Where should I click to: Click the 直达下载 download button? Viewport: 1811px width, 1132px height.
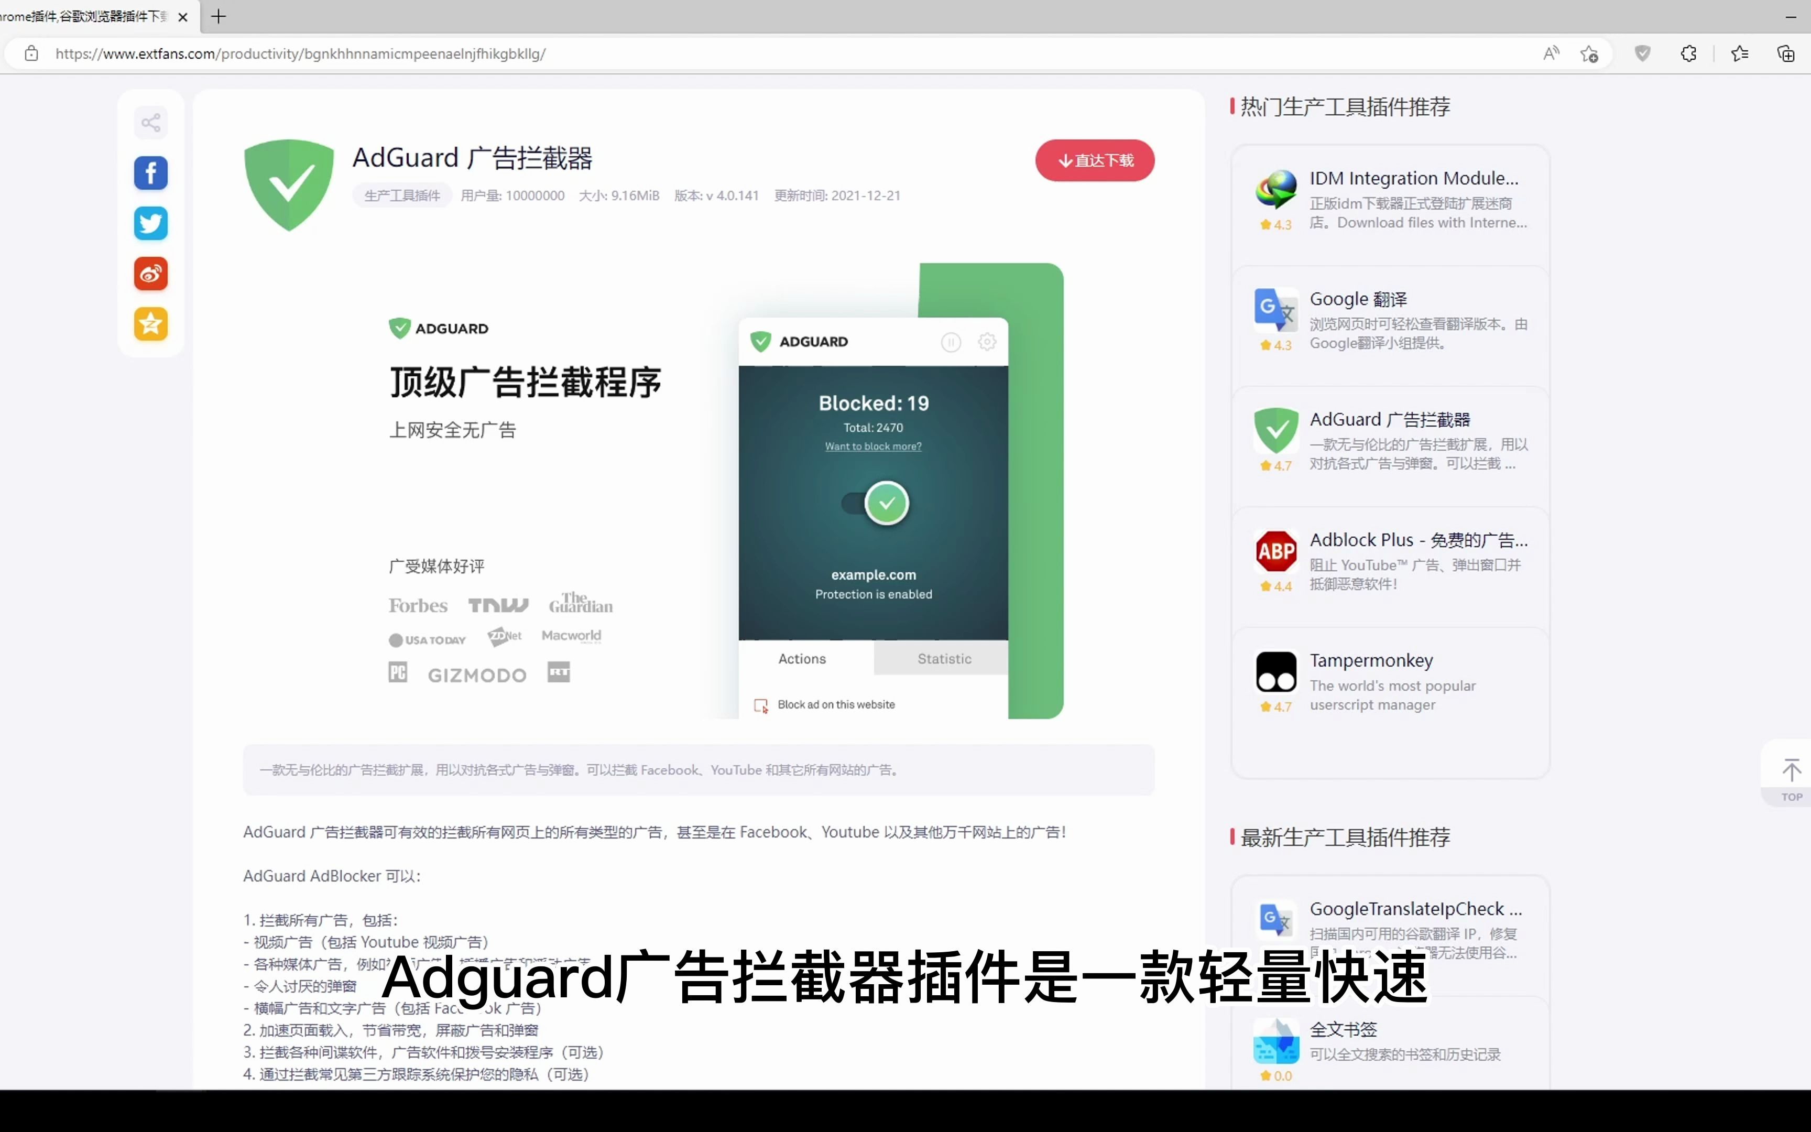pos(1095,159)
